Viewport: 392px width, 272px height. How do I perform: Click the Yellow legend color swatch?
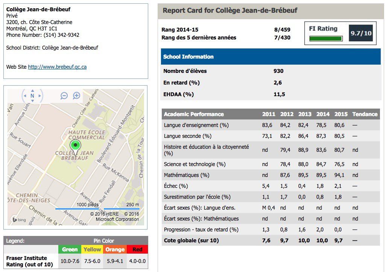point(92,249)
